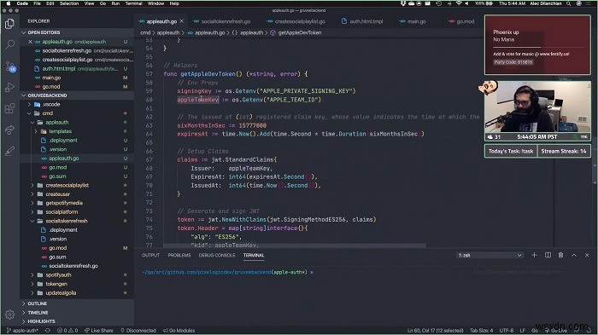The height and width of the screenshot is (335, 598).
Task: Open the Explorer view in activity bar
Action: pos(10,24)
